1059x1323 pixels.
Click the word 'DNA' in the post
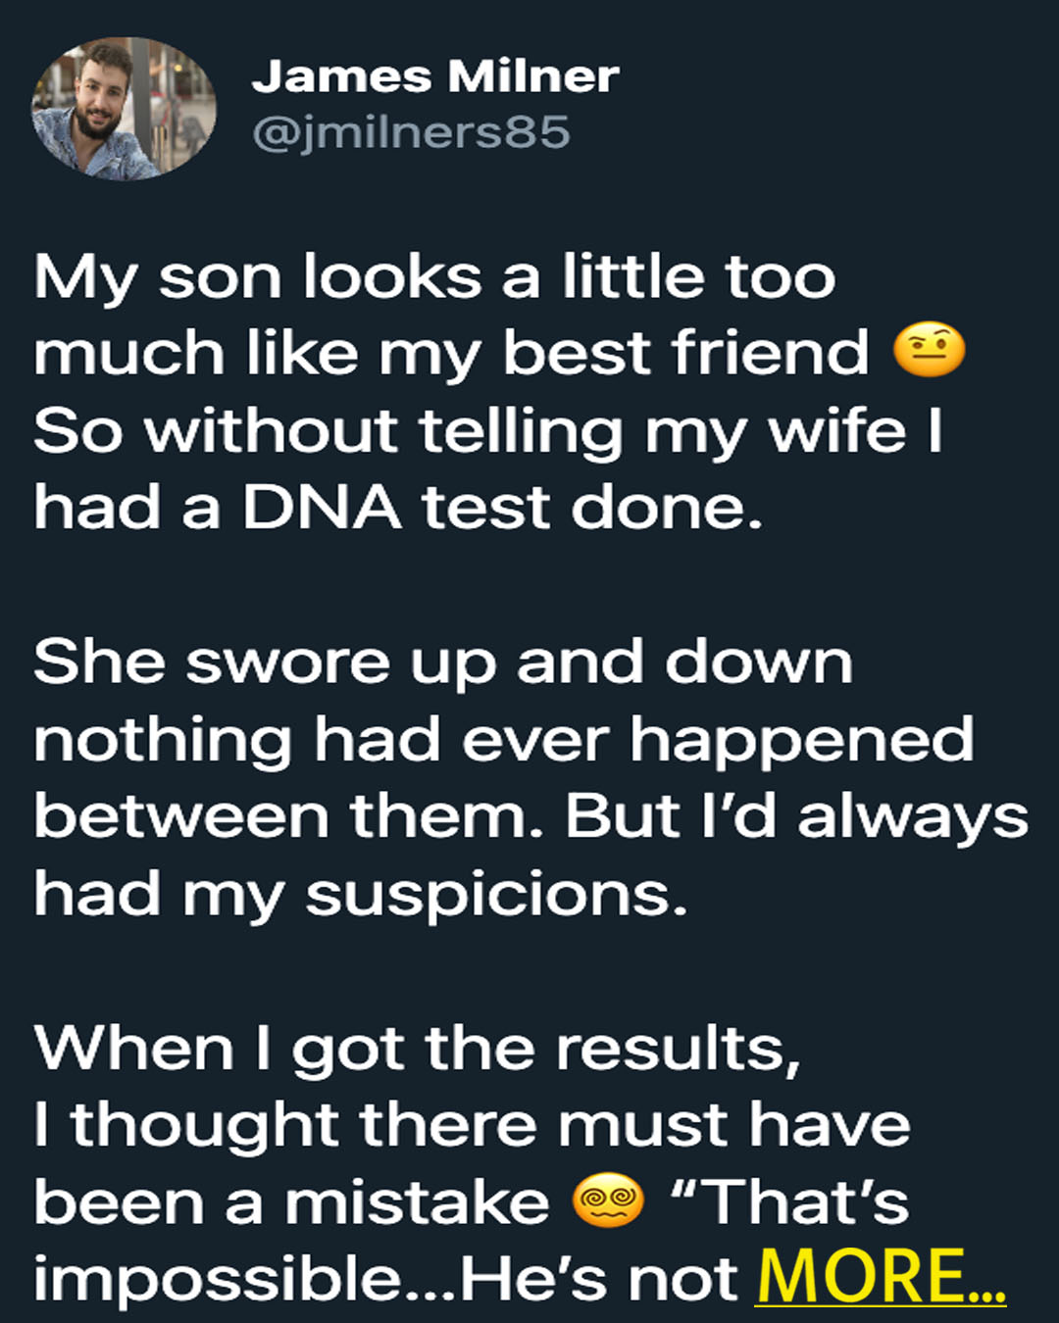click(322, 508)
